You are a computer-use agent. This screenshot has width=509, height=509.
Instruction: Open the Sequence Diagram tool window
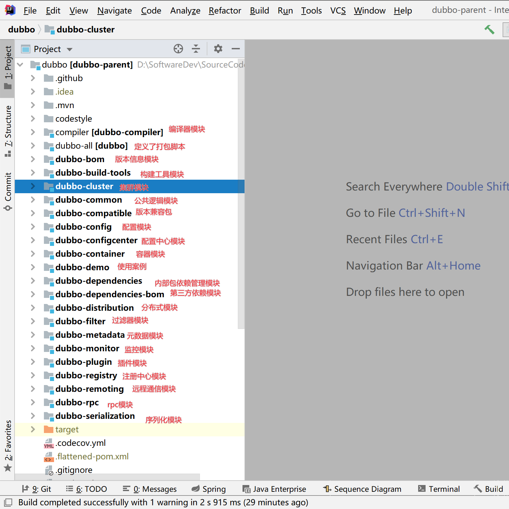(362, 489)
